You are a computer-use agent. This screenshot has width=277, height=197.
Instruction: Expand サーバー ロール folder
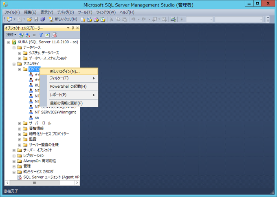point(20,124)
